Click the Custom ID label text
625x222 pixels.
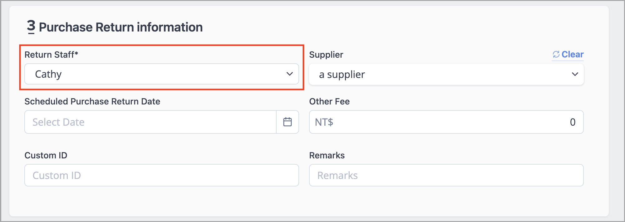pos(46,155)
